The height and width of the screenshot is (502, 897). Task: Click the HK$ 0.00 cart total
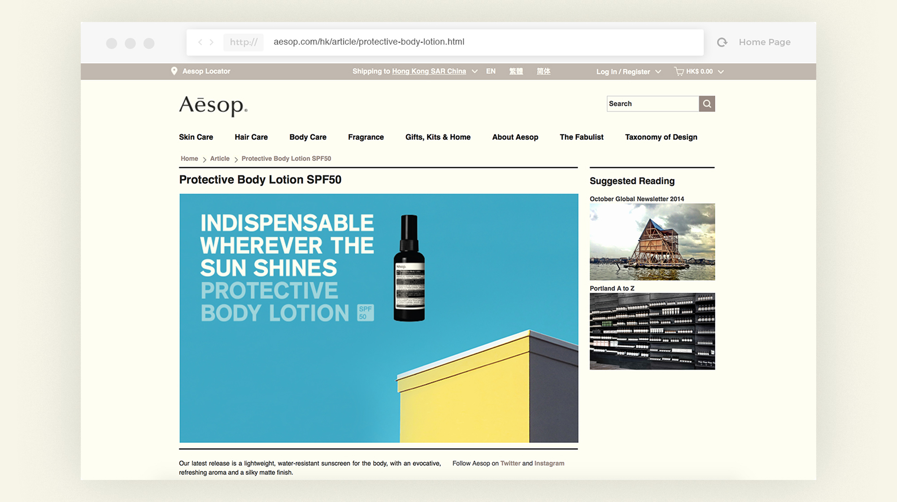click(699, 71)
